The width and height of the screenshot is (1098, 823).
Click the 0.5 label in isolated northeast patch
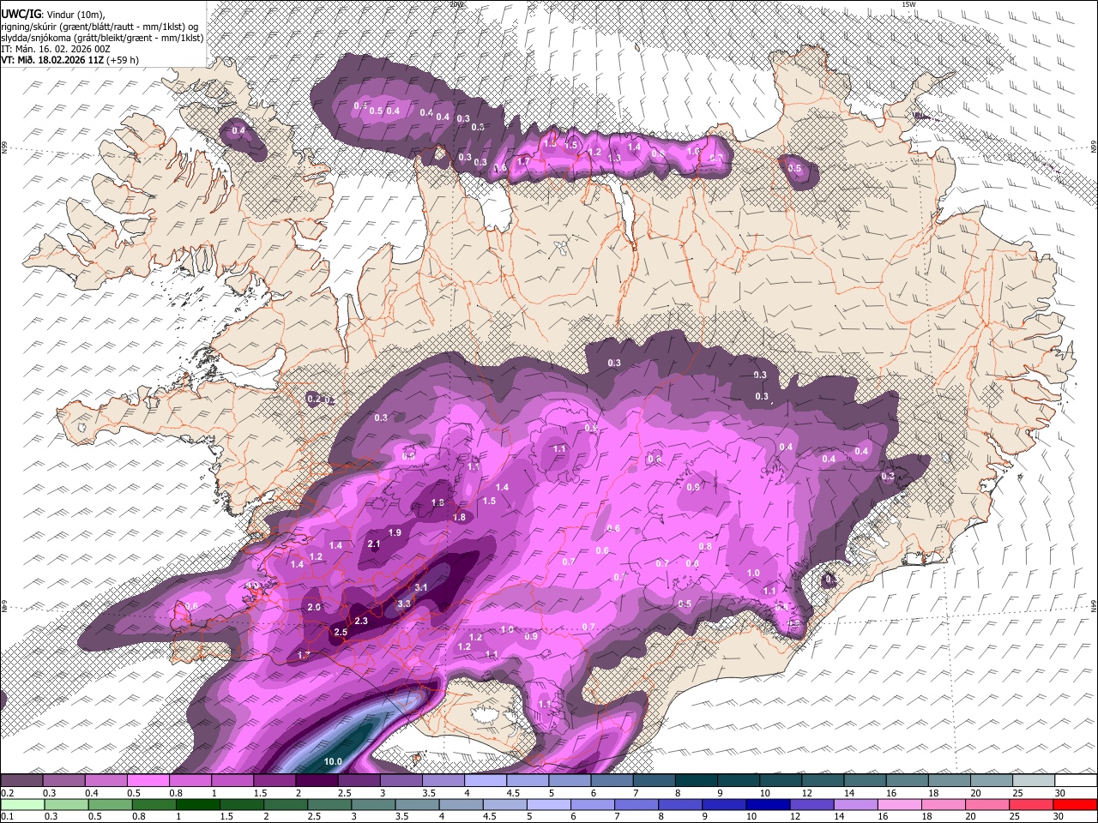pyautogui.click(x=795, y=168)
